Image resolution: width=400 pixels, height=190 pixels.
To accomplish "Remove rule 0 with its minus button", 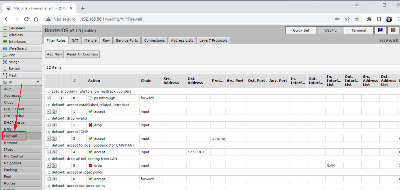I will coord(49,98).
